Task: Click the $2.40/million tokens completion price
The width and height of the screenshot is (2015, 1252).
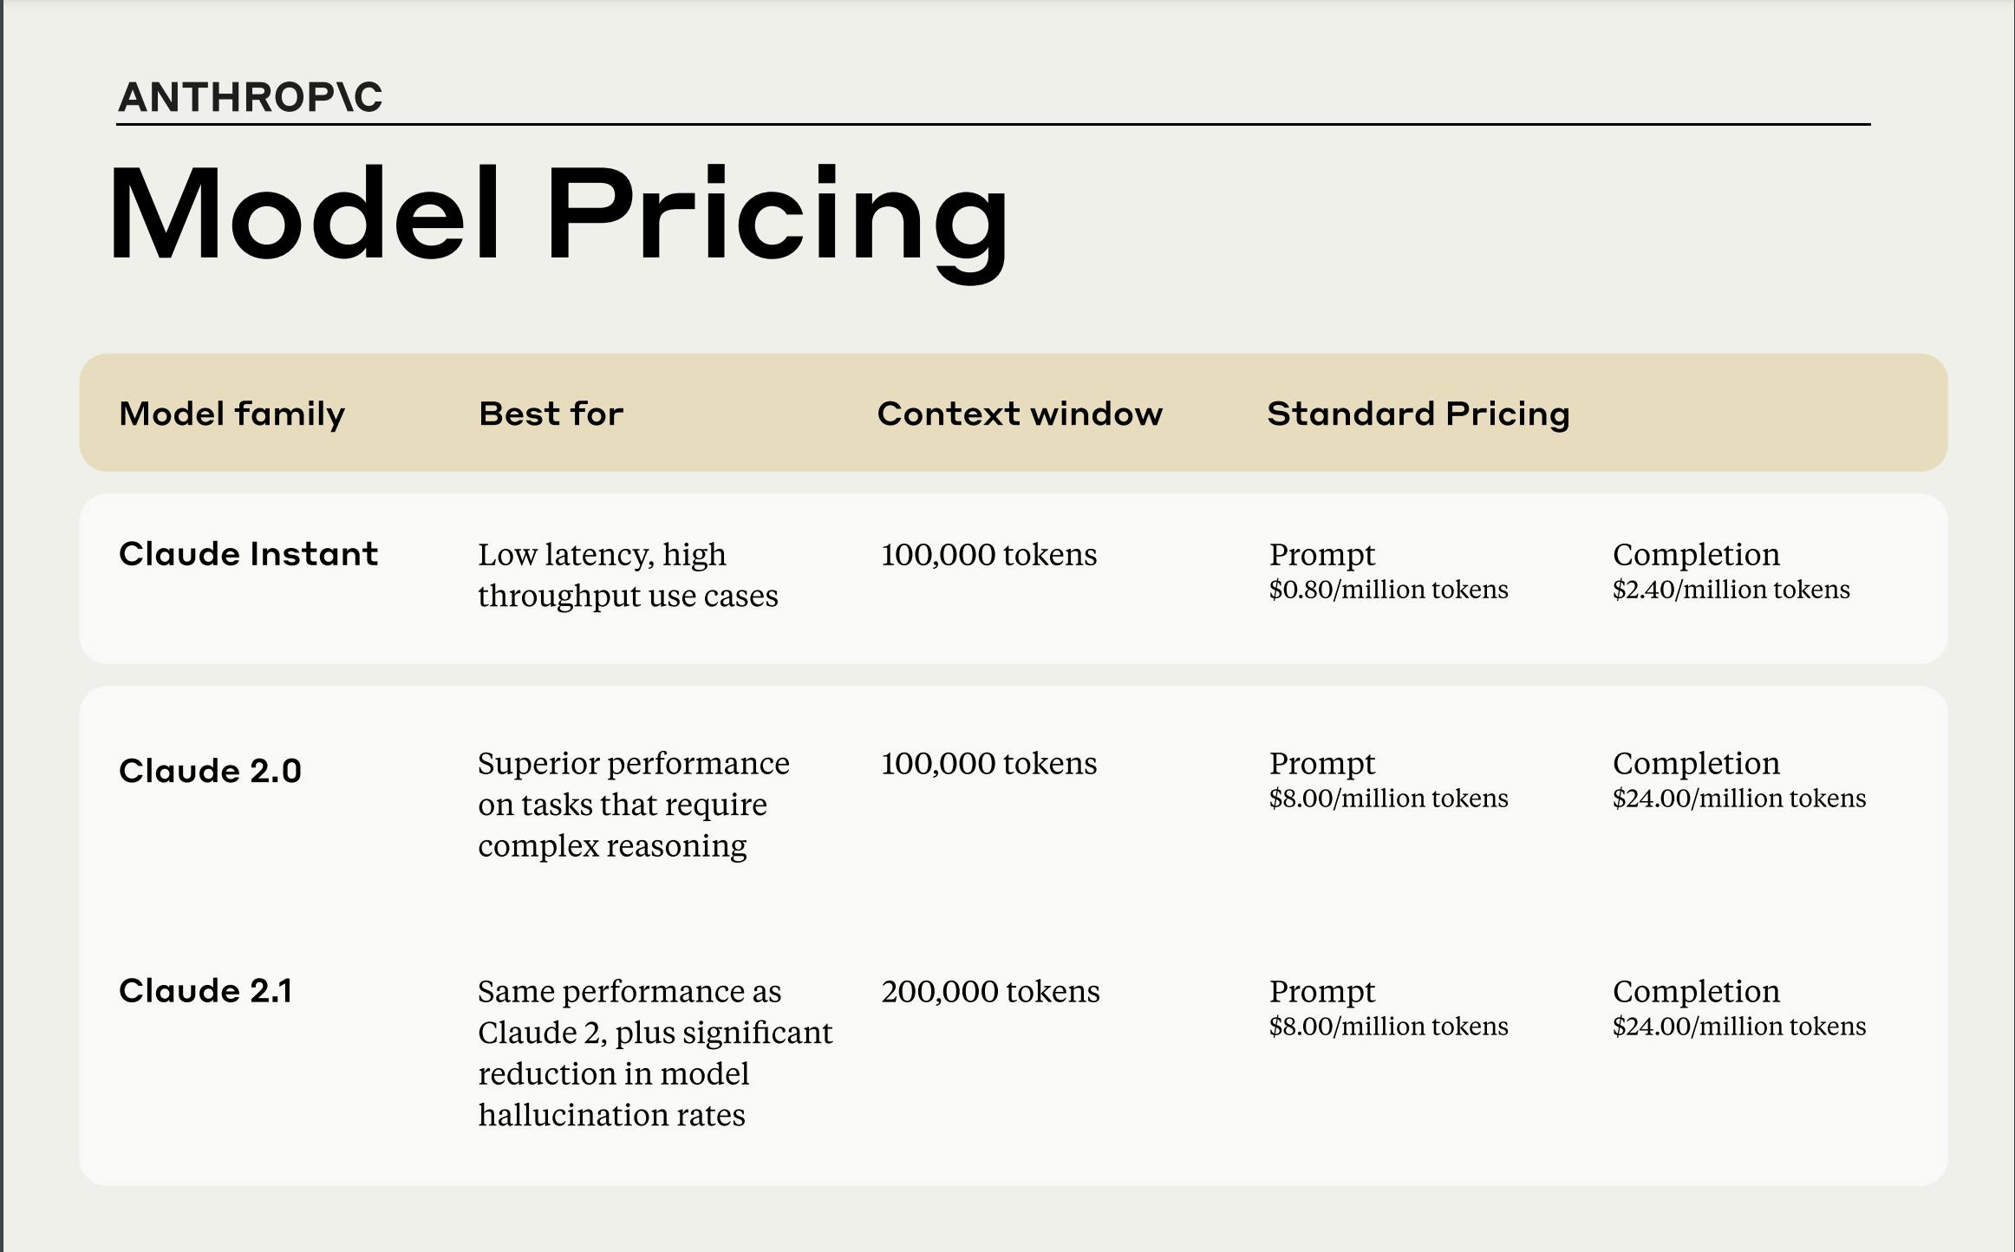Action: coord(1731,590)
